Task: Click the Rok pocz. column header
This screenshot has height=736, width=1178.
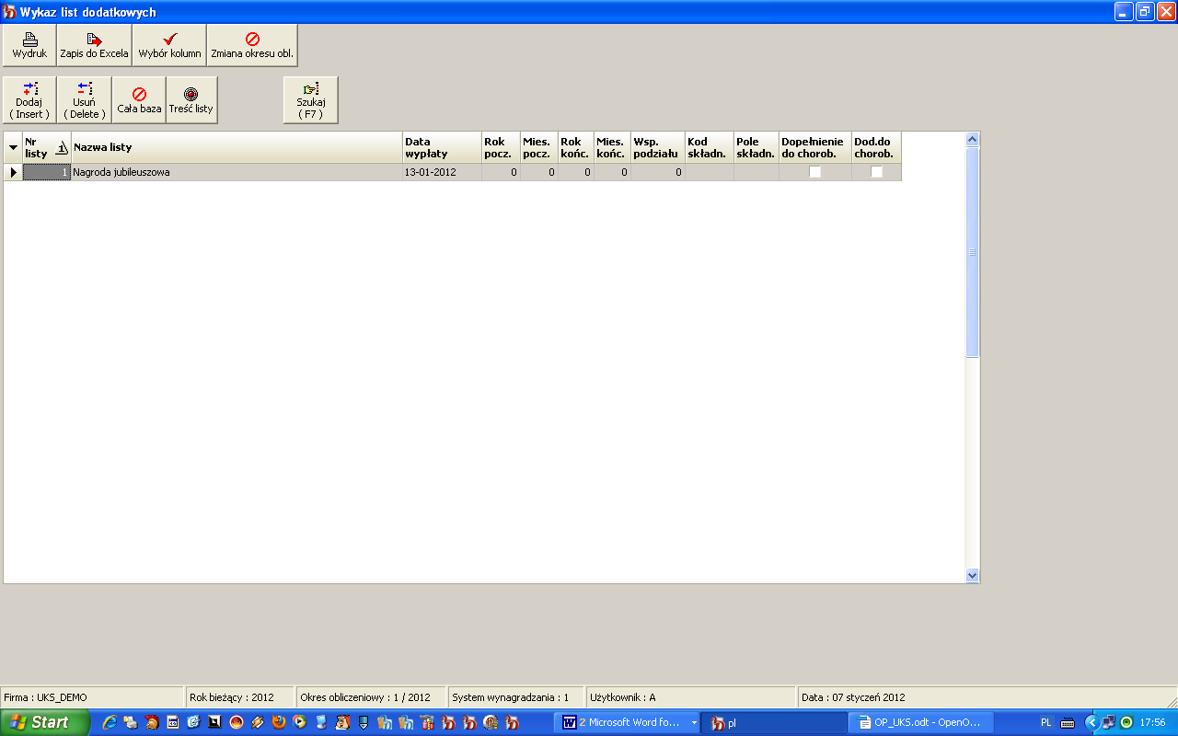Action: (501, 147)
